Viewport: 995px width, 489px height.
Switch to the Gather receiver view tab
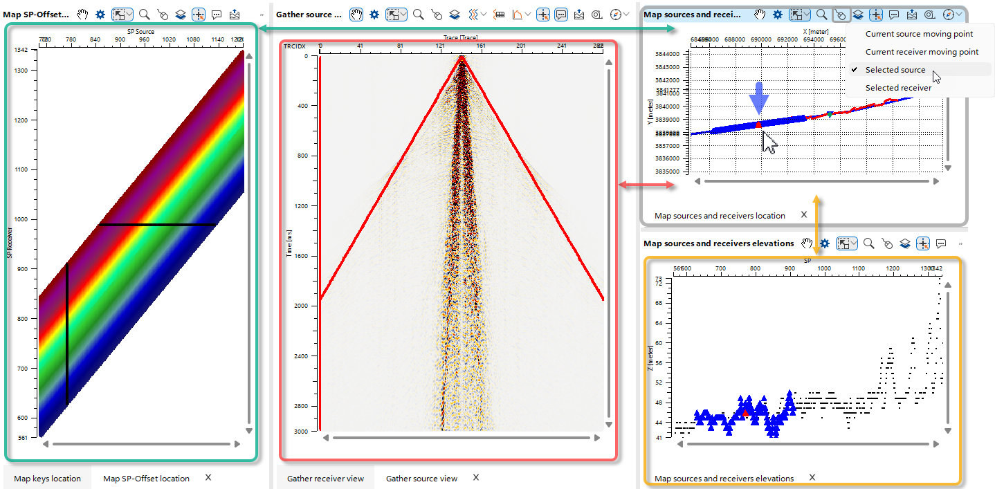point(325,478)
